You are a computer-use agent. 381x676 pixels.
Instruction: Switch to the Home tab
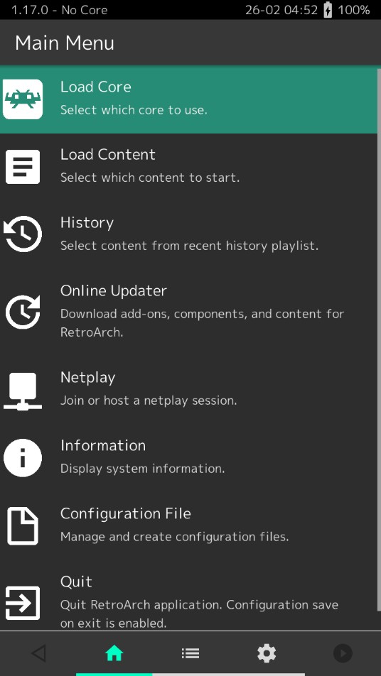coord(114,653)
